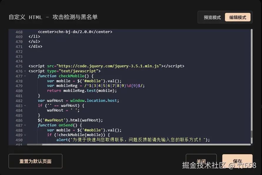
Task: Collapse the if block at line 489
Action: click(25, 135)
